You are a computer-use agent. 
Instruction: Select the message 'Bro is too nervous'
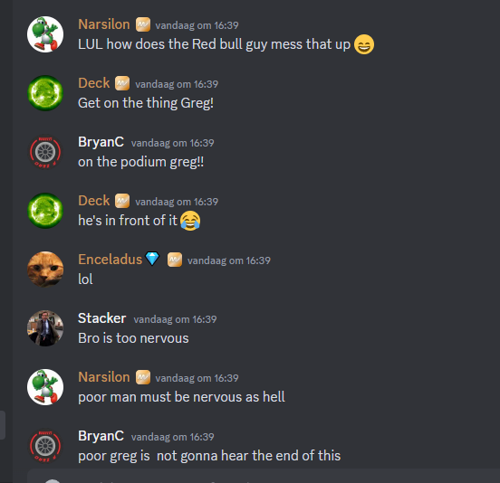(x=133, y=338)
